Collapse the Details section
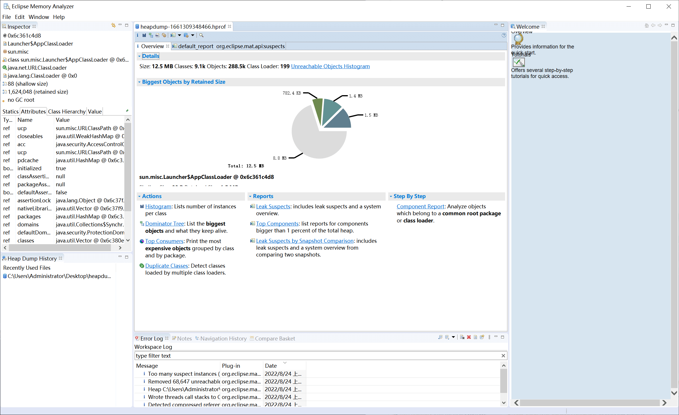This screenshot has height=415, width=679. [x=140, y=56]
